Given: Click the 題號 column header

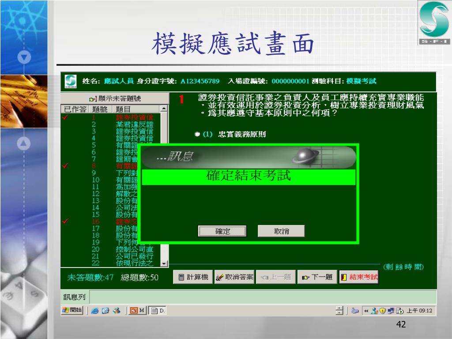Looking at the screenshot, I should pos(100,109).
